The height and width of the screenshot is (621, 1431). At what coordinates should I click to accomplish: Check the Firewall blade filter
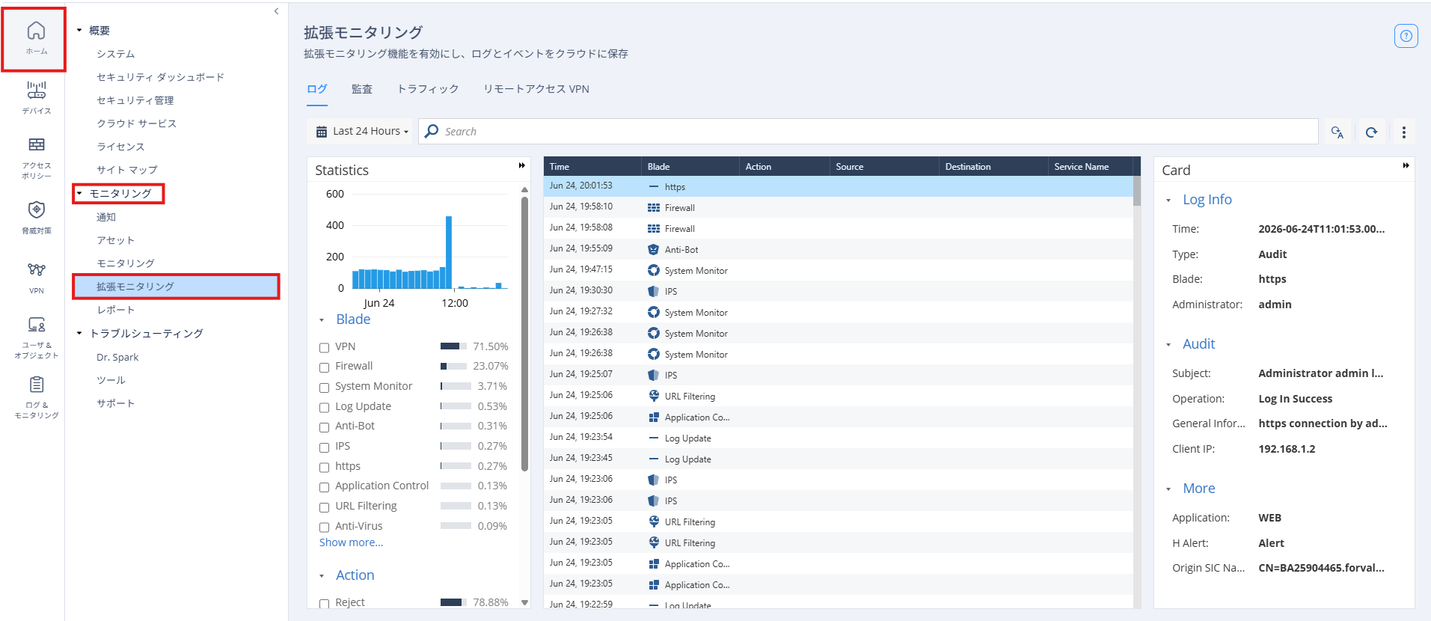tap(324, 367)
